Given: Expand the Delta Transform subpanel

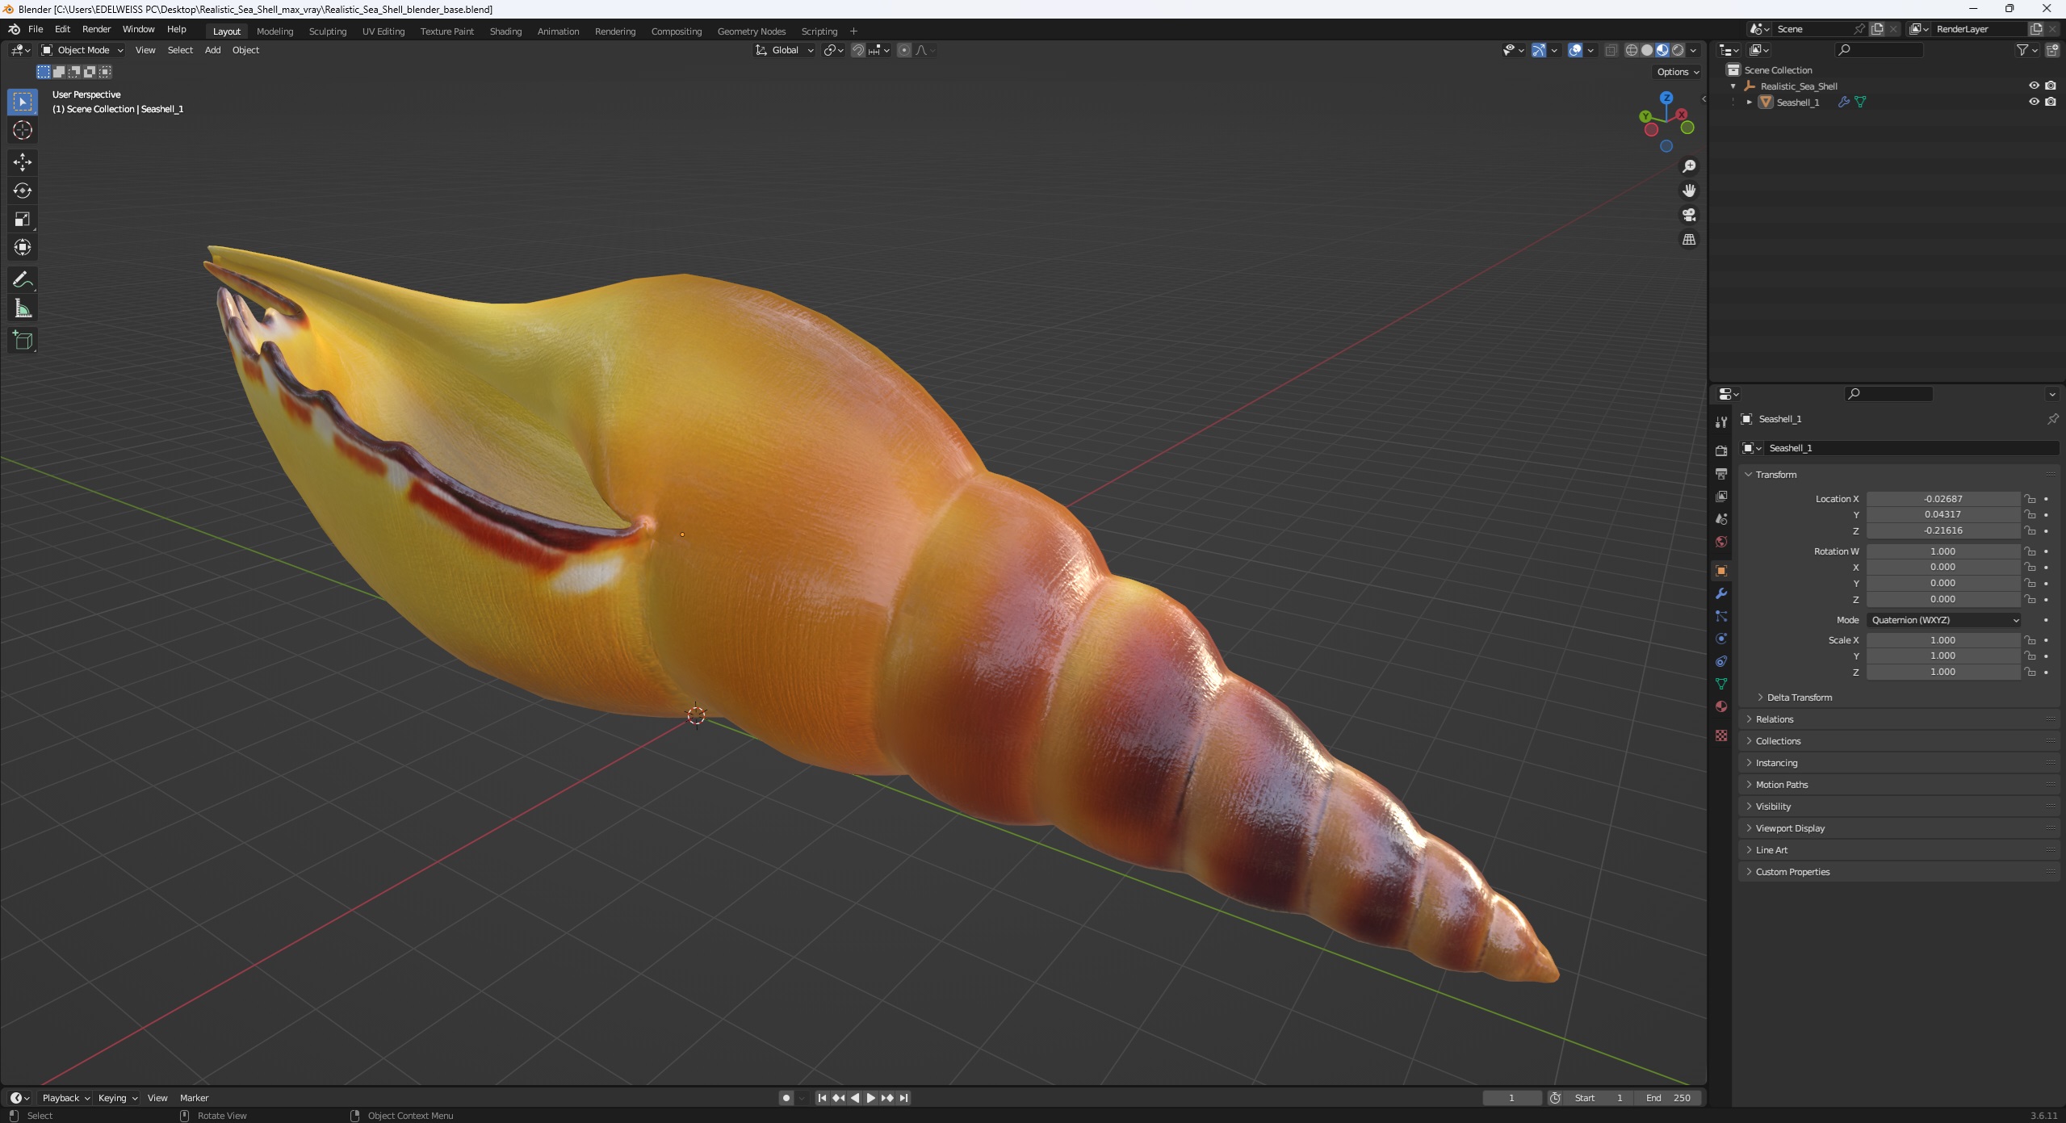Looking at the screenshot, I should [x=1799, y=698].
